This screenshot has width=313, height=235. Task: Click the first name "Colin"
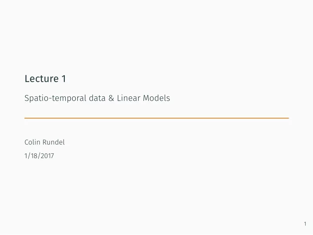pos(32,142)
